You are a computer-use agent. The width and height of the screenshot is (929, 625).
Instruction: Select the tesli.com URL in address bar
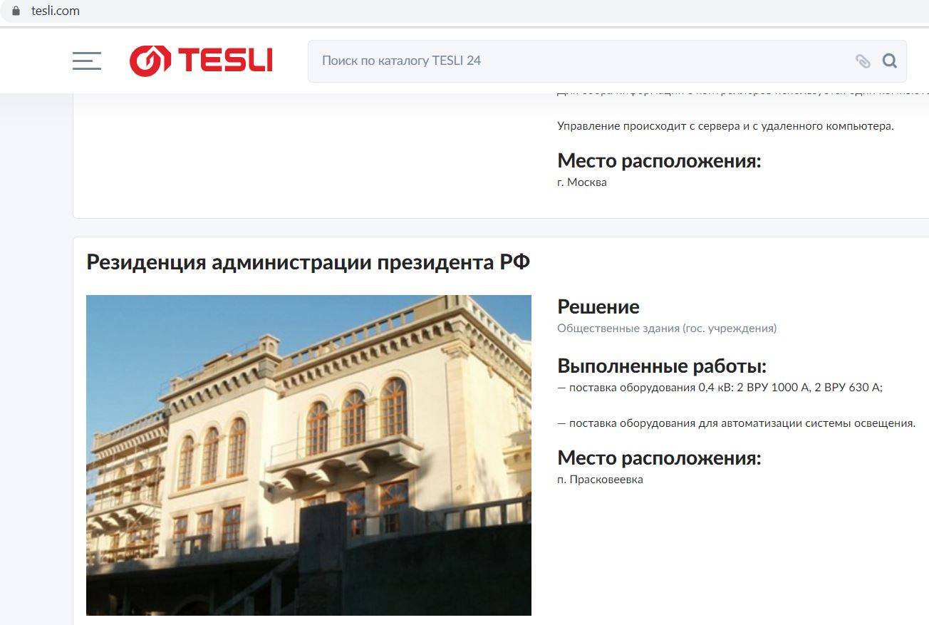click(56, 11)
